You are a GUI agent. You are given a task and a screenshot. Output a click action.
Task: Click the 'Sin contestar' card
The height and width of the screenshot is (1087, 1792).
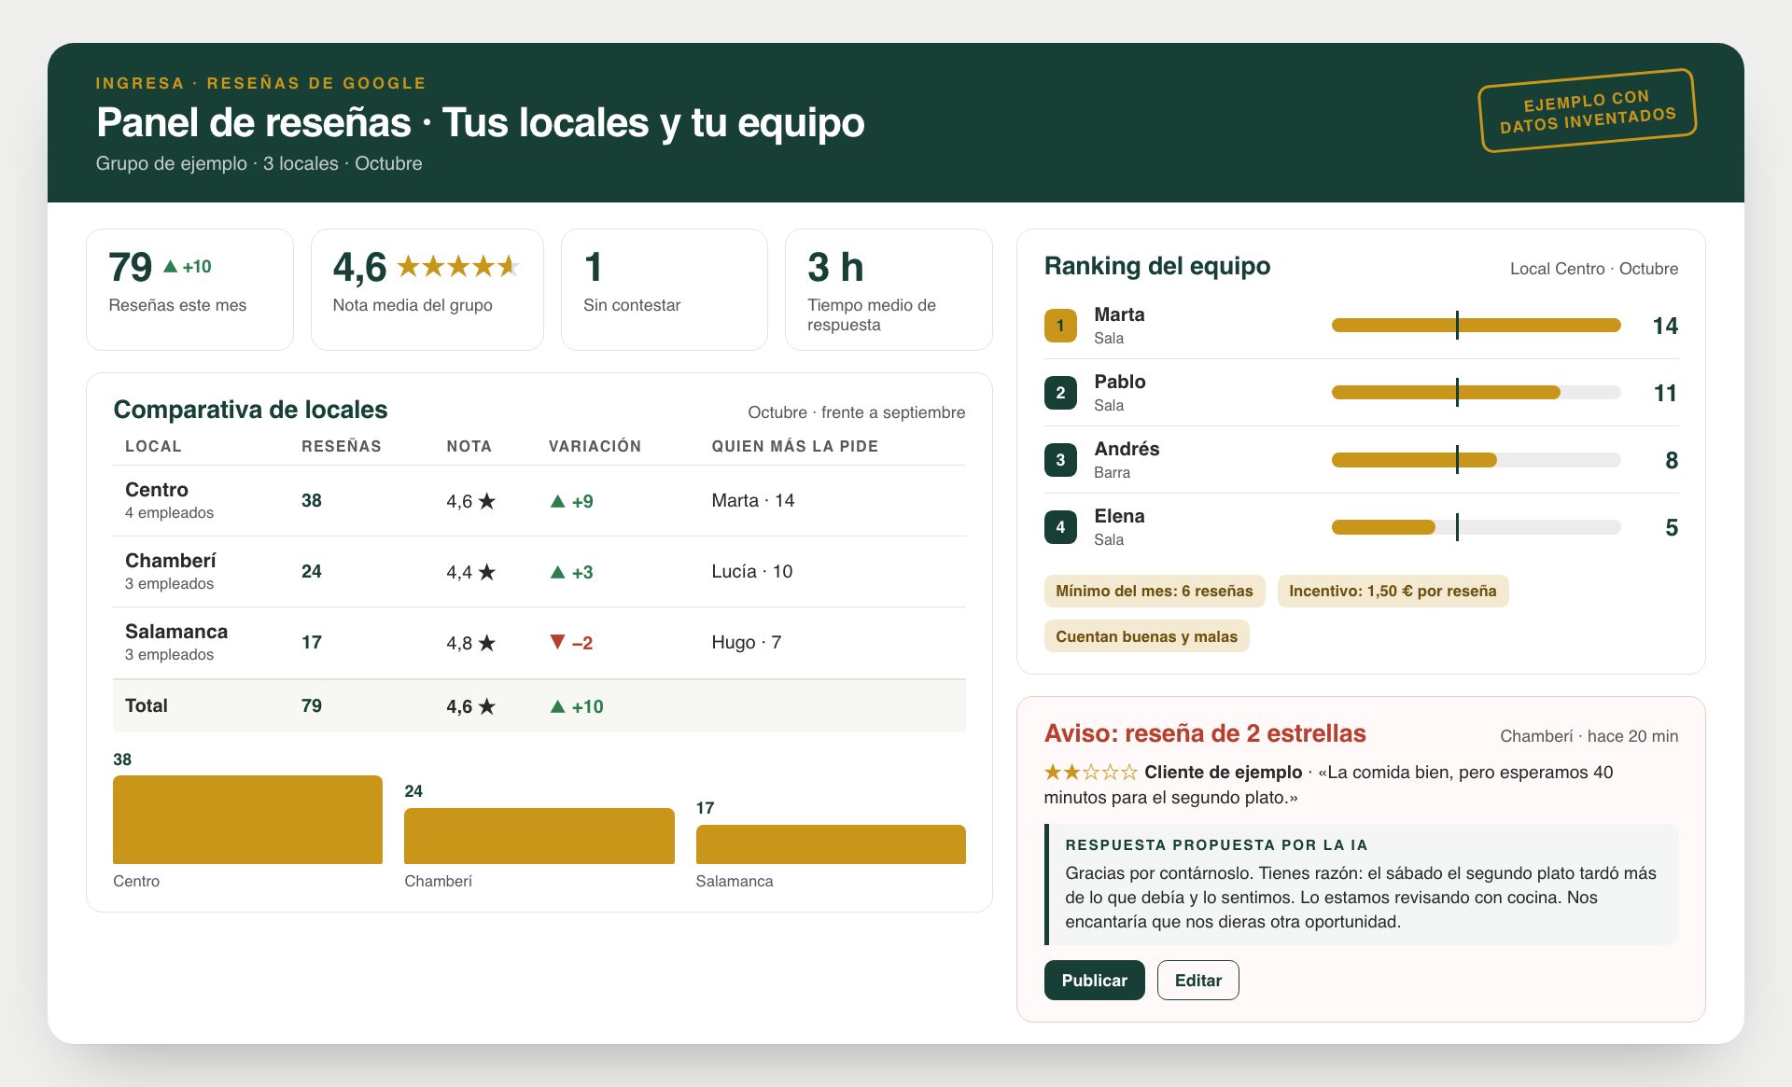[x=665, y=289]
